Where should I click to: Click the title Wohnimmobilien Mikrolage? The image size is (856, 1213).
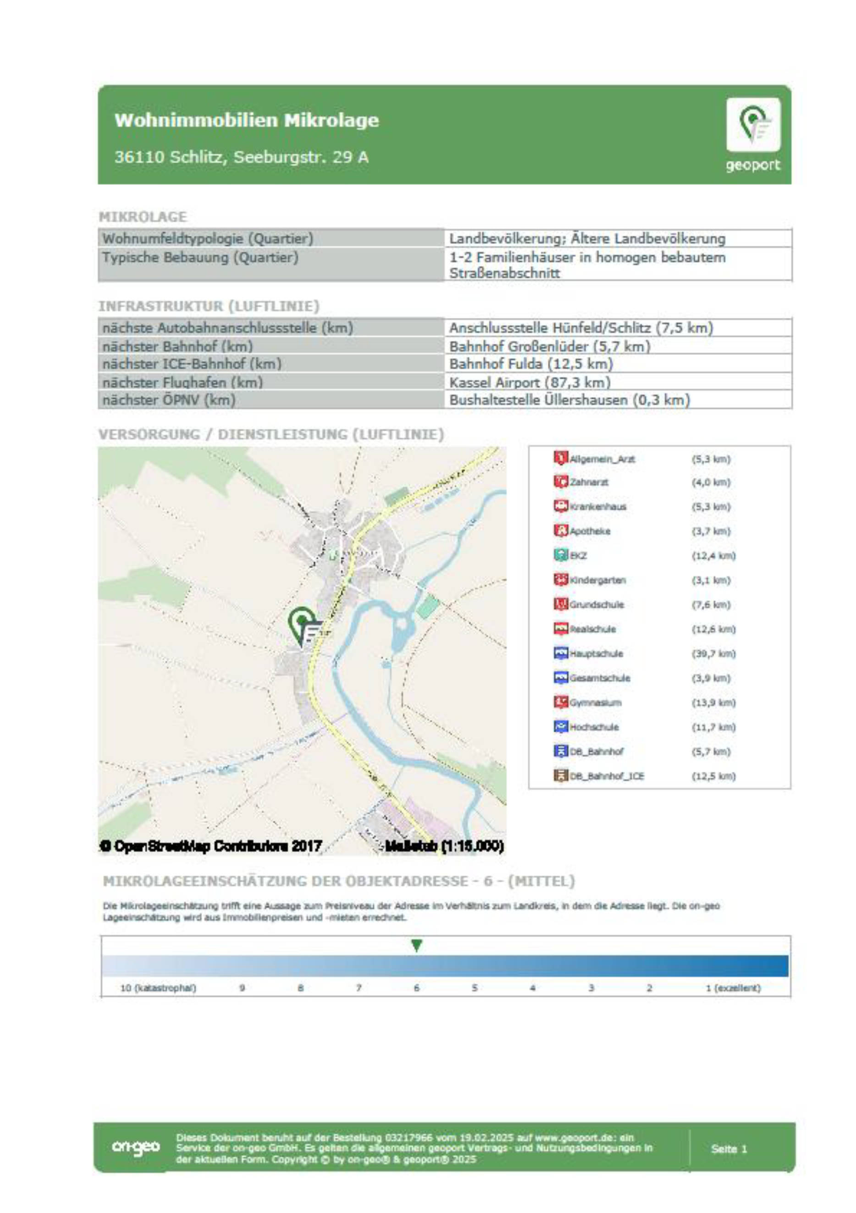[247, 120]
